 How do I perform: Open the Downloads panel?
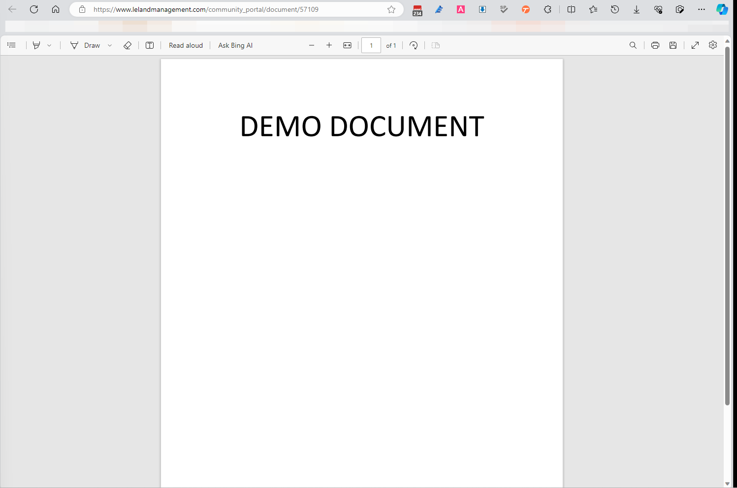(x=637, y=9)
